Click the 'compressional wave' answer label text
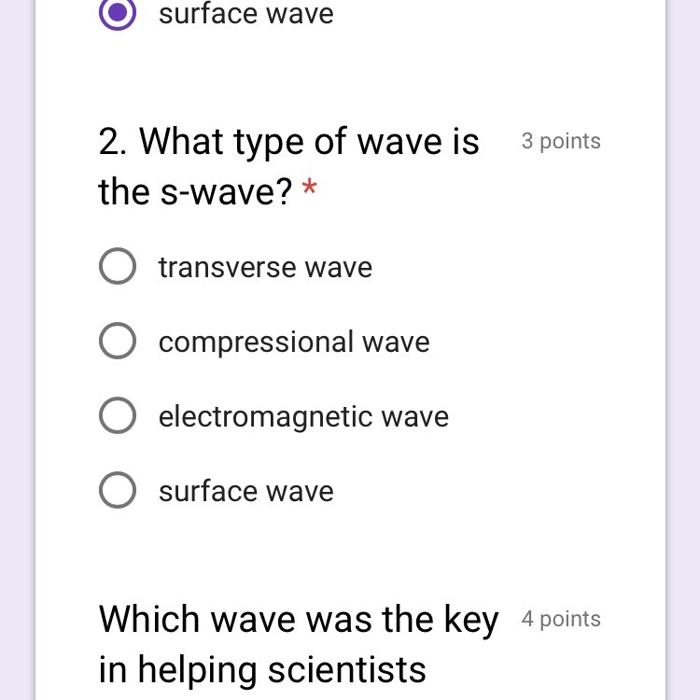700x700 pixels. tap(294, 343)
